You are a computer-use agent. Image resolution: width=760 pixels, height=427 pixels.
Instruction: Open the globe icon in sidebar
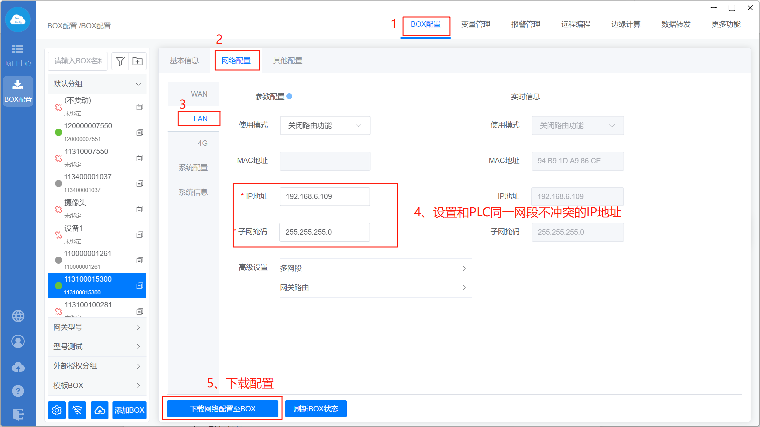point(18,316)
